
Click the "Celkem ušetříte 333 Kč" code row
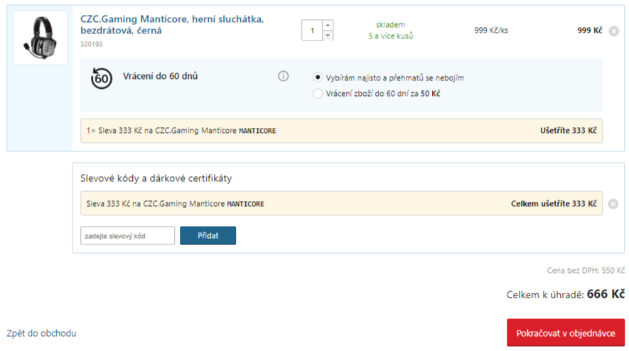pos(341,203)
